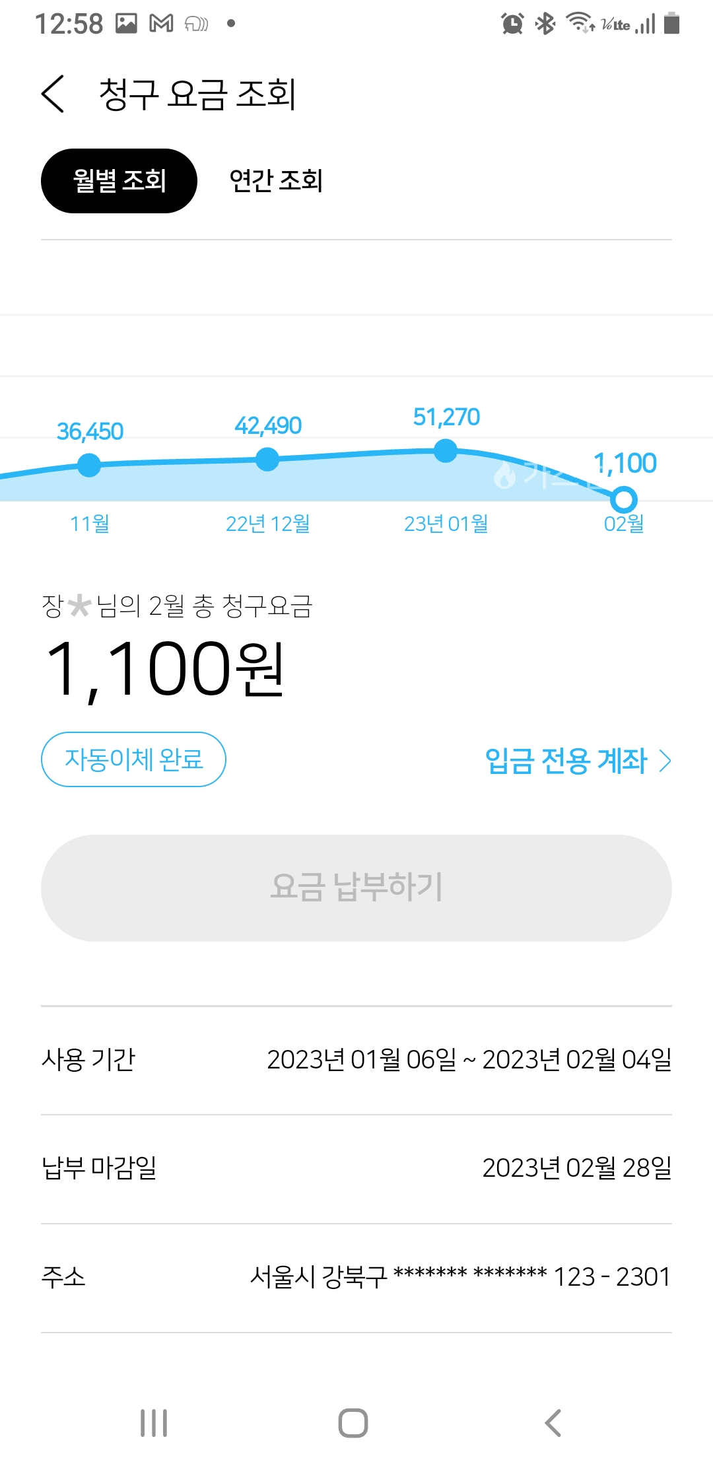
Task: Select the 11월 data point showing 36,450
Action: tap(89, 465)
